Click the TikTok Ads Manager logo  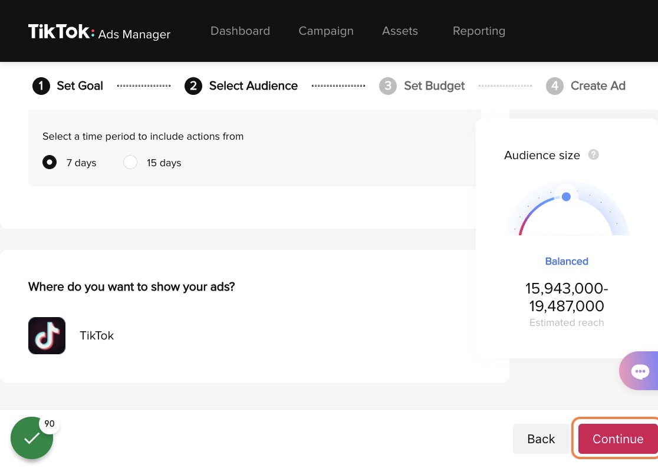click(99, 32)
